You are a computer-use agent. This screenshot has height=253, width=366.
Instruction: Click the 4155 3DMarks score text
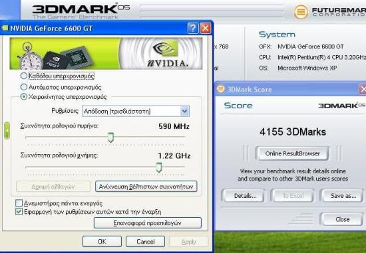point(293,132)
